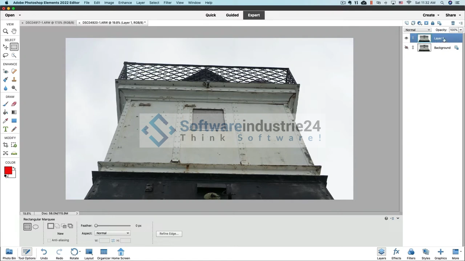Hide Layer 1 using its eye icon
The height and width of the screenshot is (261, 465).
coord(407,38)
